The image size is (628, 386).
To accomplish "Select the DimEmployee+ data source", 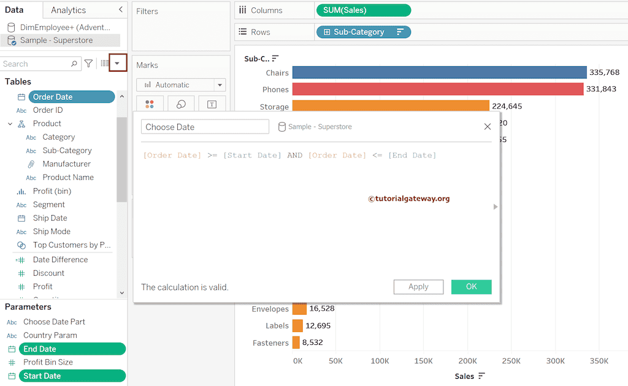I will (64, 27).
